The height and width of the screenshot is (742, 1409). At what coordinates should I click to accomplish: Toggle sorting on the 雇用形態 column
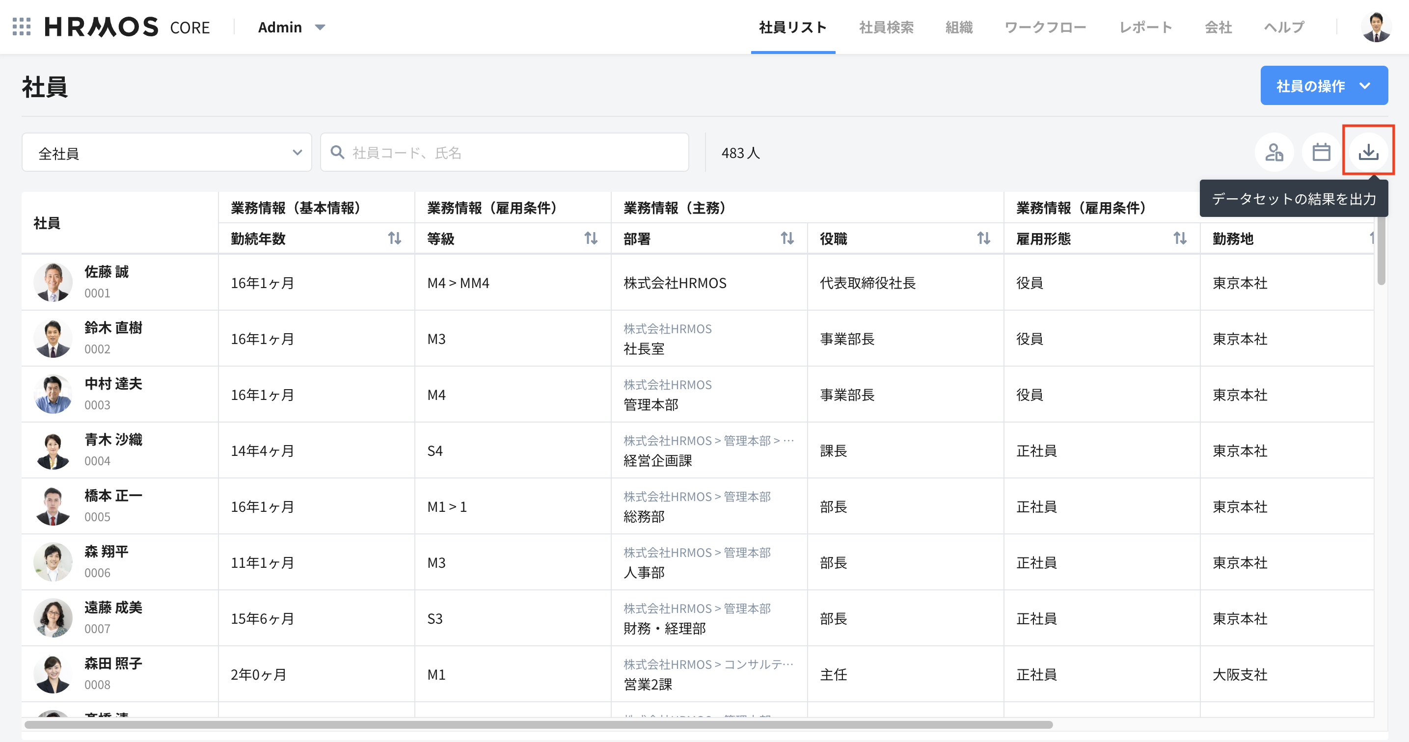tap(1180, 238)
